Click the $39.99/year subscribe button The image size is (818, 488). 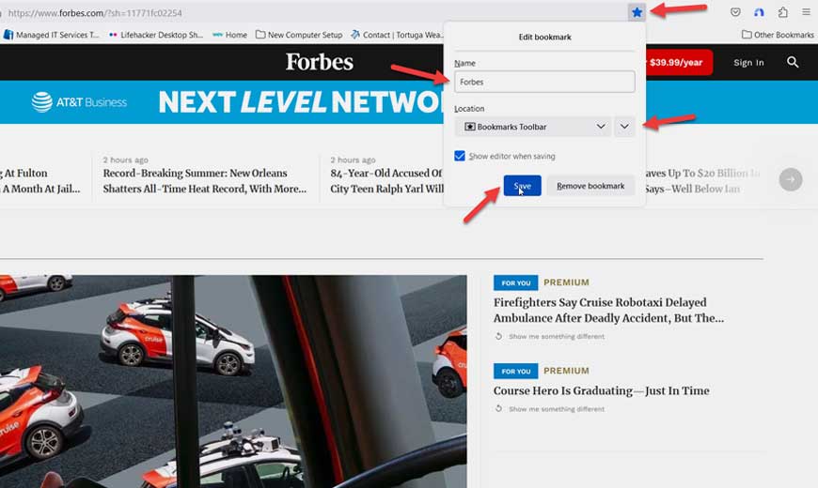[x=678, y=63]
